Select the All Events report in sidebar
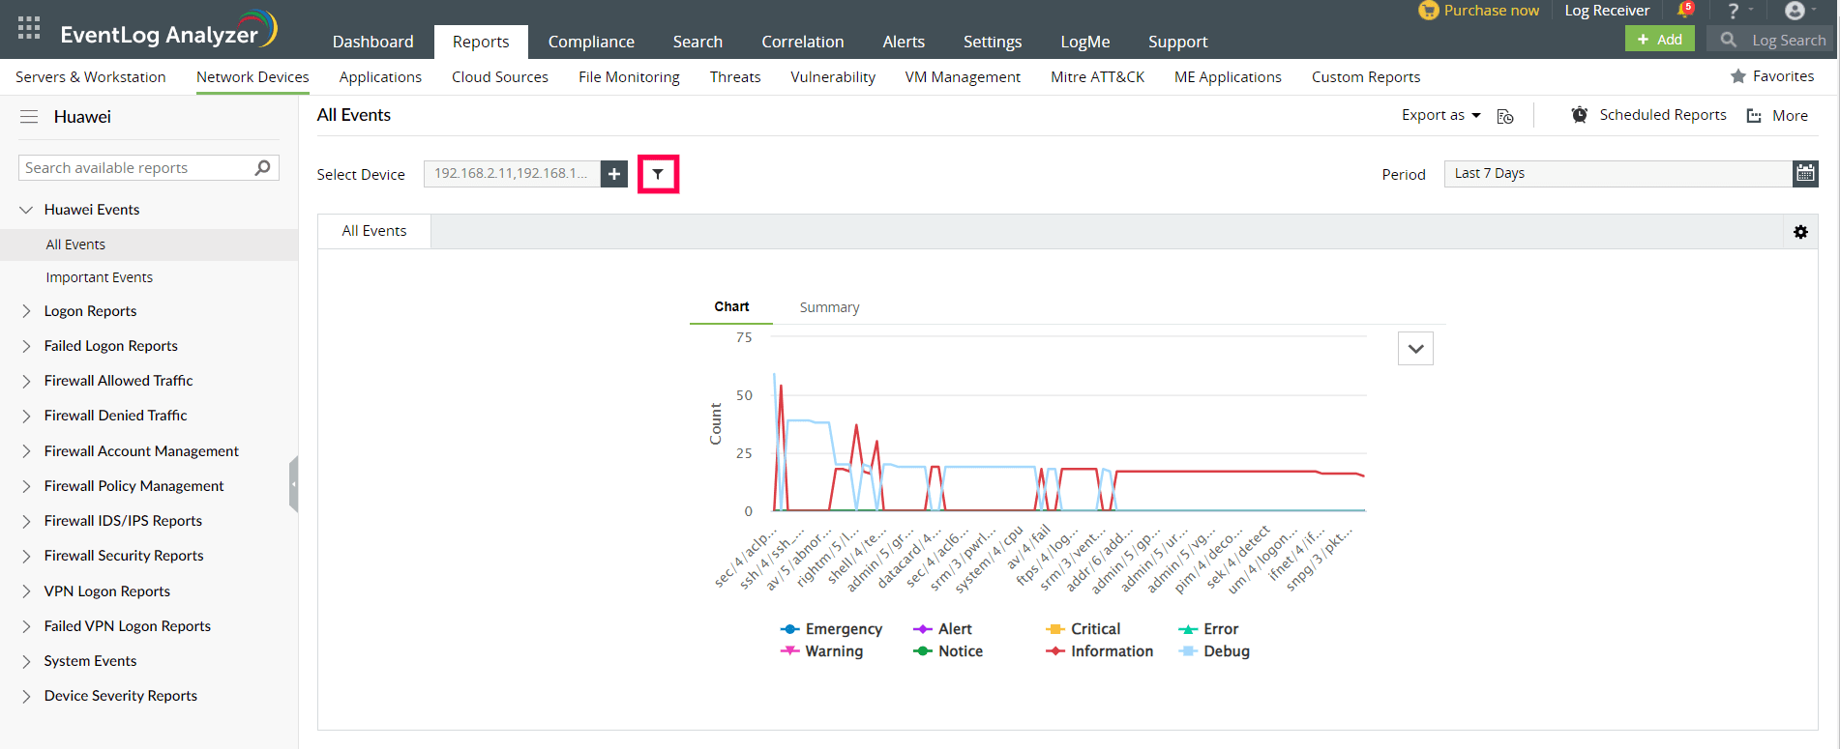Viewport: 1840px width, 749px height. coord(75,245)
